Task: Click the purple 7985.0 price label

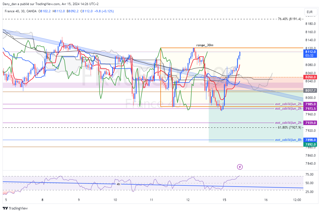Action: coord(310,104)
